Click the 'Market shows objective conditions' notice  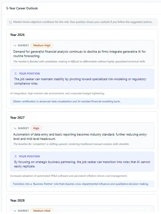tap(83, 22)
